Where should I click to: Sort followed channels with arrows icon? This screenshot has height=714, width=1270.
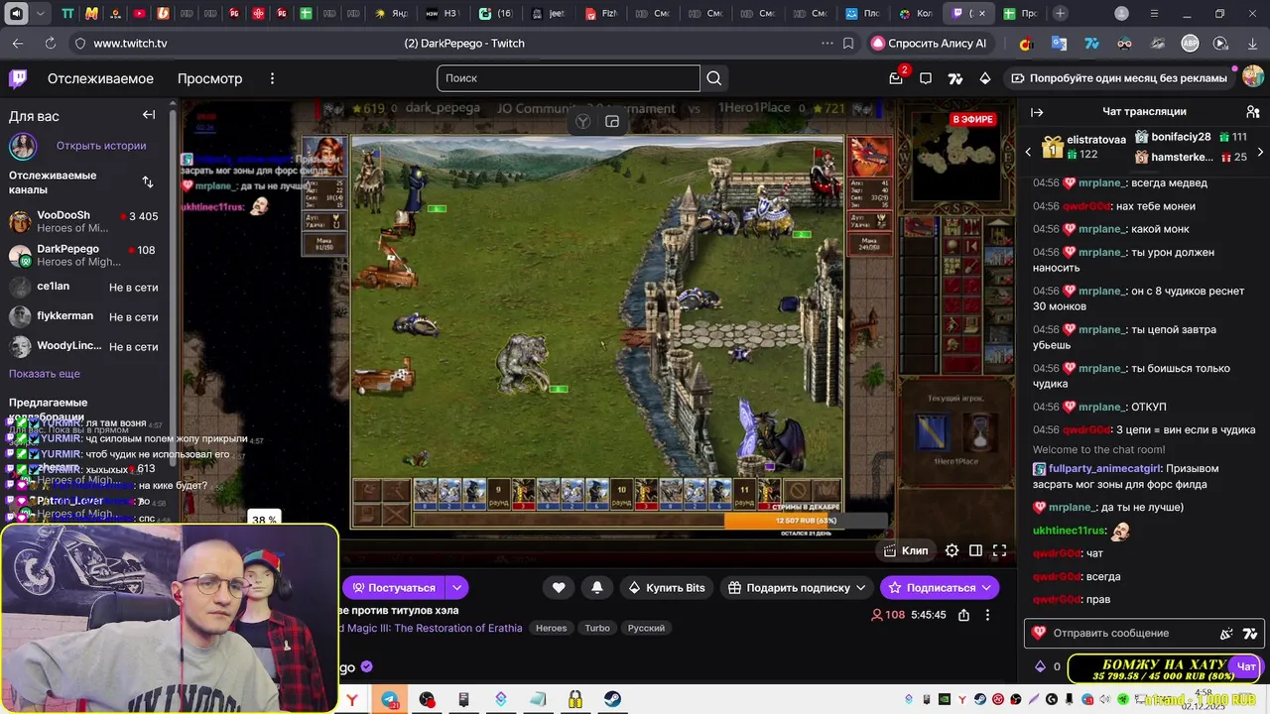148,182
